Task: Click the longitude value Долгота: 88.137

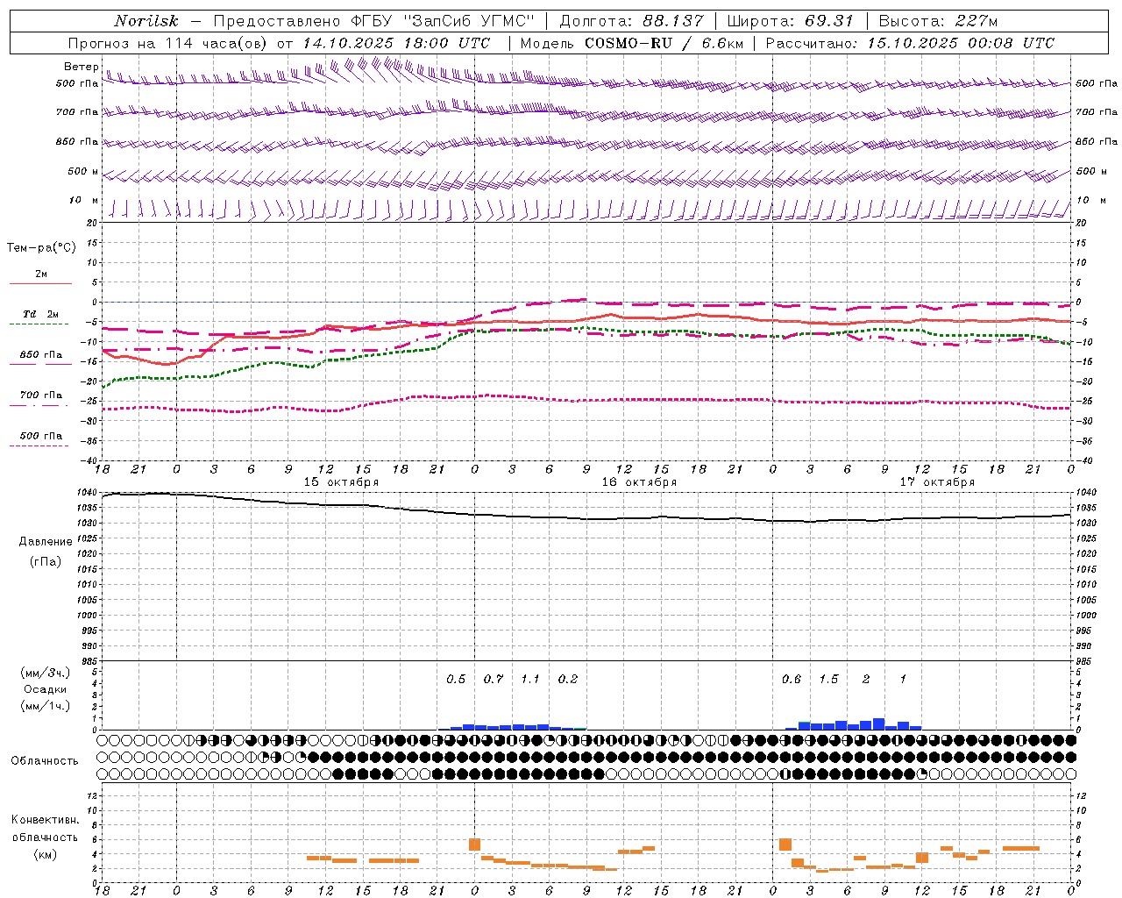Action: coord(631,21)
